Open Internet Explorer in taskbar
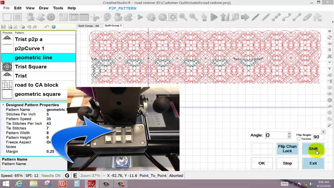 tap(19, 184)
